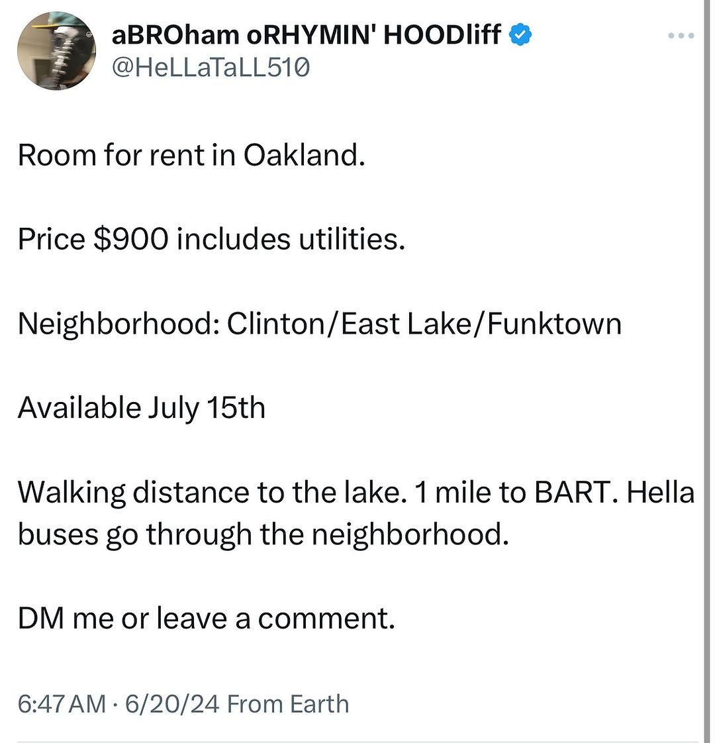Click the Neighborhood: Clinton/East Lake/Funktown line

319,324
